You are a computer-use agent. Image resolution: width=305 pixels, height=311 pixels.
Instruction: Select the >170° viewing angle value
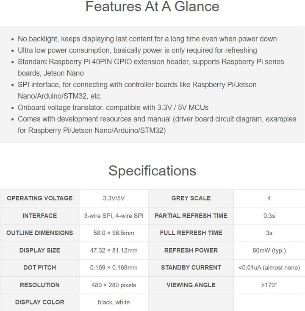[269, 285]
